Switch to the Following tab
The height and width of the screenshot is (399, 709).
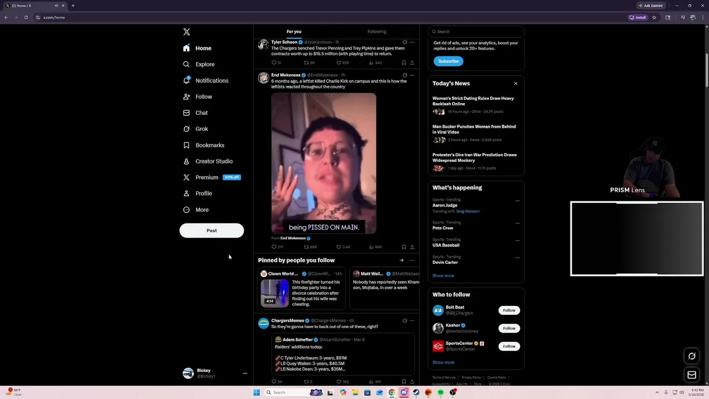[x=377, y=32]
